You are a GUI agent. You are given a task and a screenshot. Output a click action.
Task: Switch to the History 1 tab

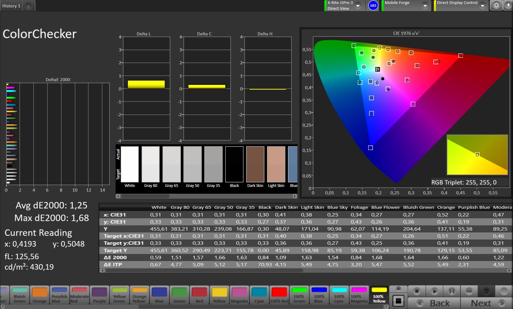pos(11,6)
